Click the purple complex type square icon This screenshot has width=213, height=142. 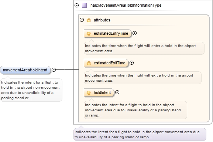(x=85, y=6)
